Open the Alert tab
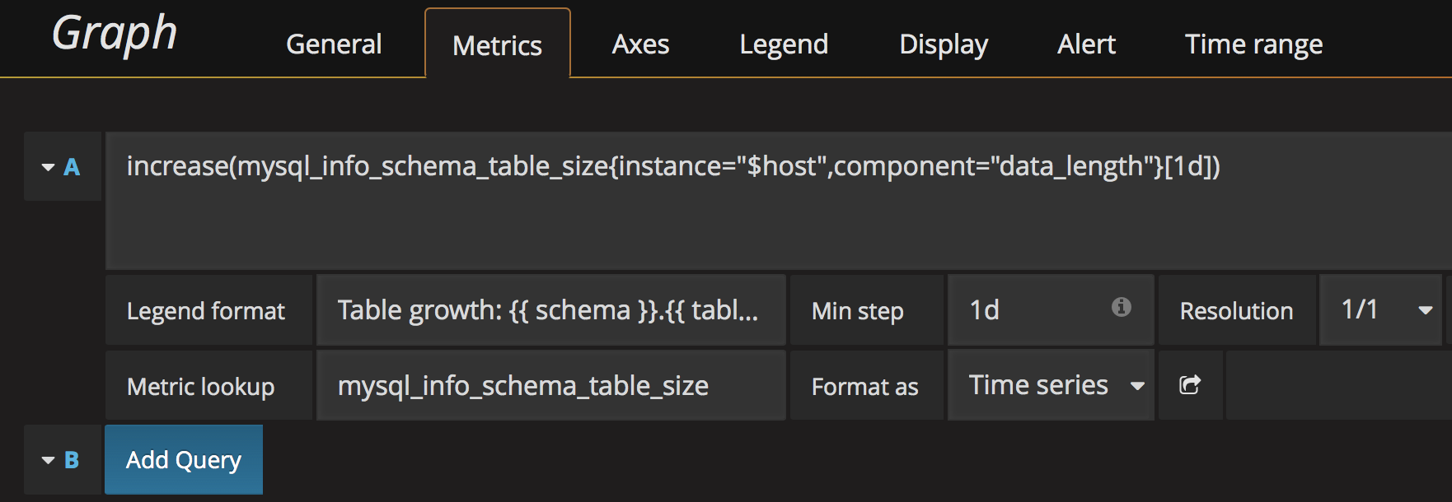 click(1086, 44)
